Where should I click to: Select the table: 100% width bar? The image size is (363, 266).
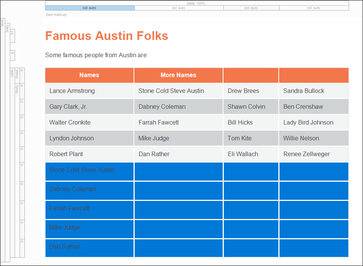click(197, 3)
